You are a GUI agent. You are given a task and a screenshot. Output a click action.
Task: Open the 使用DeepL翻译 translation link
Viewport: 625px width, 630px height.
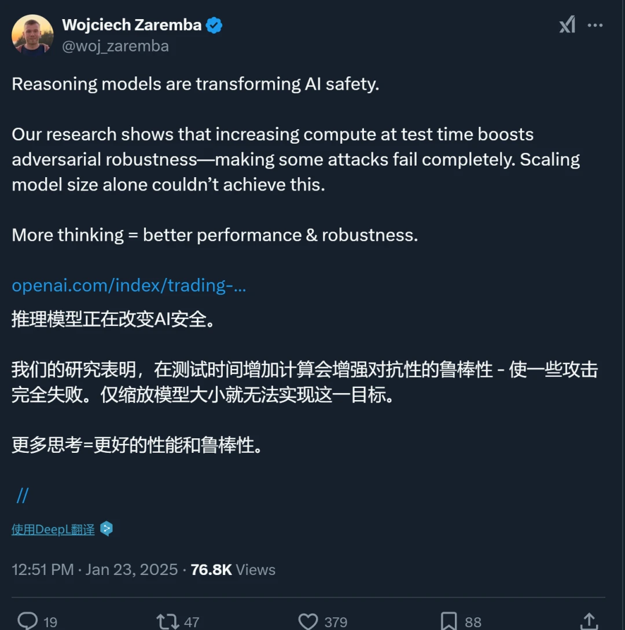(x=53, y=529)
